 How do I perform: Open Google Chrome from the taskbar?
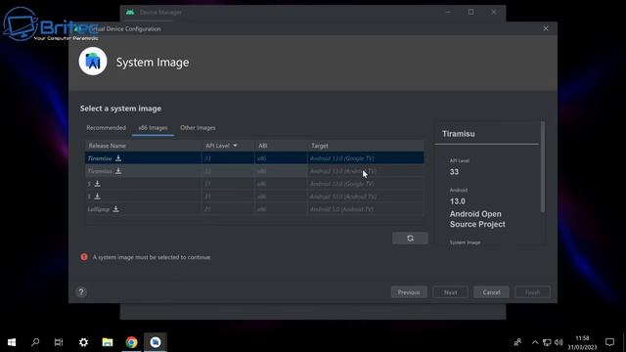pos(131,342)
